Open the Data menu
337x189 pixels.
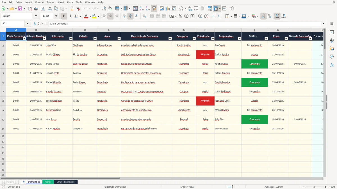pyautogui.click(x=70, y=2)
